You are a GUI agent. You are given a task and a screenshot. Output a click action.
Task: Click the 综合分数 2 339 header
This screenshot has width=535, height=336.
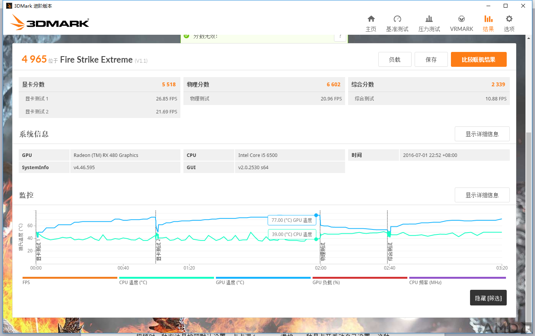pyautogui.click(x=429, y=84)
